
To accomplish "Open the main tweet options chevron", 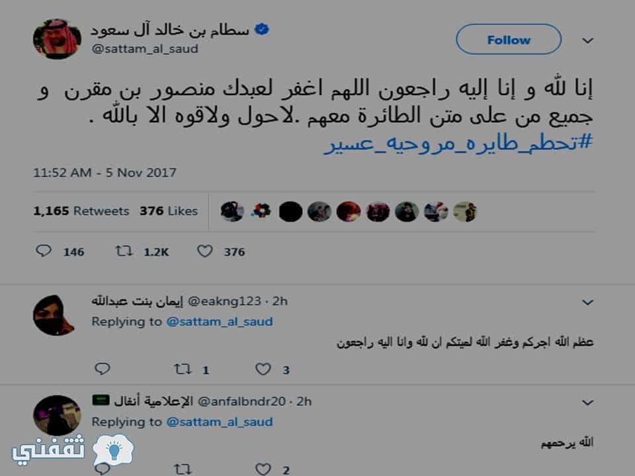I will [587, 40].
